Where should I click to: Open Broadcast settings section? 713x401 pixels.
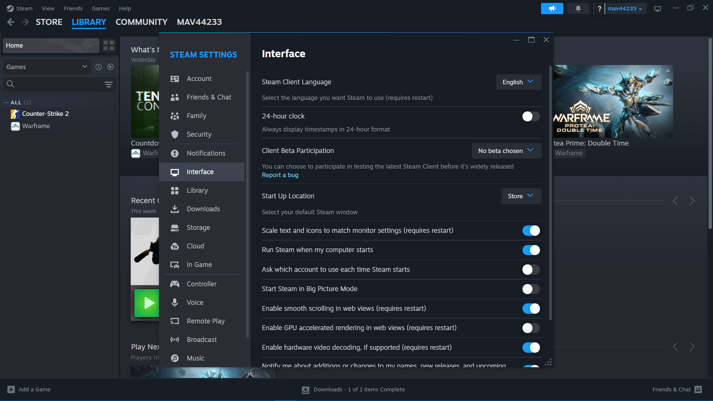click(202, 340)
